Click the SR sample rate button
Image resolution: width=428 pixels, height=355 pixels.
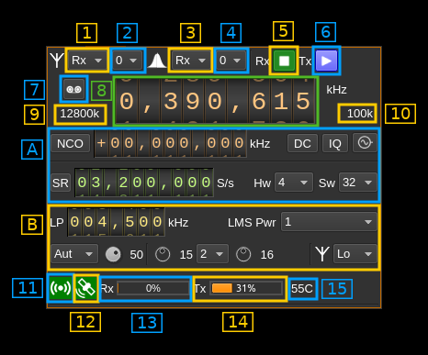(x=61, y=183)
